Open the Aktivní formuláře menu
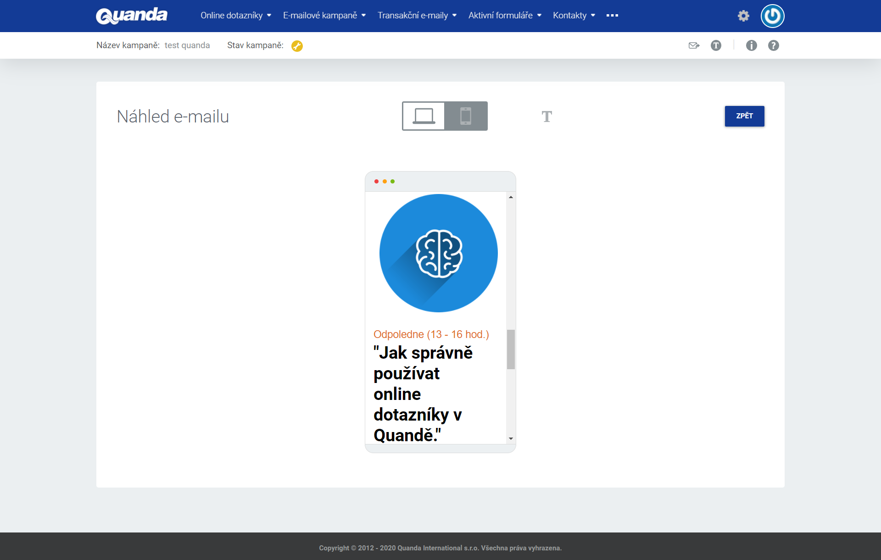Viewport: 881px width, 560px height. pyautogui.click(x=505, y=16)
